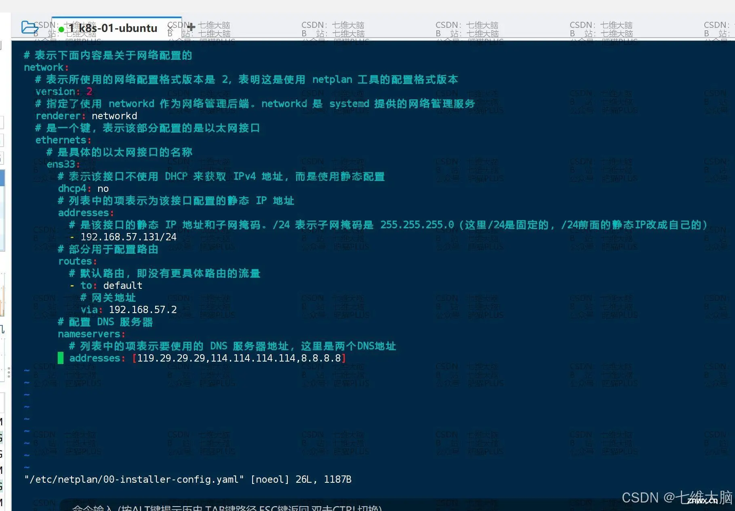Click the 'ens33:' interface name

tap(63, 164)
